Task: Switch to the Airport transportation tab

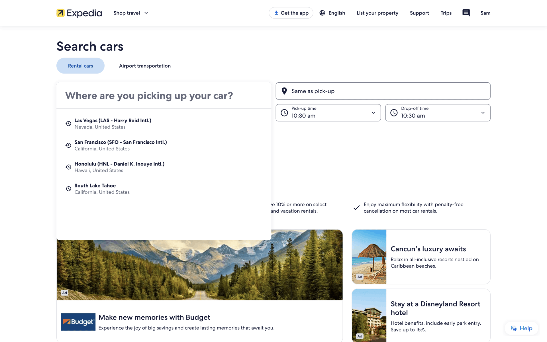Action: pyautogui.click(x=145, y=66)
